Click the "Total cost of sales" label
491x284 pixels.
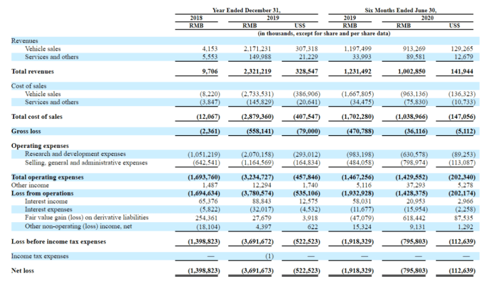(37, 116)
